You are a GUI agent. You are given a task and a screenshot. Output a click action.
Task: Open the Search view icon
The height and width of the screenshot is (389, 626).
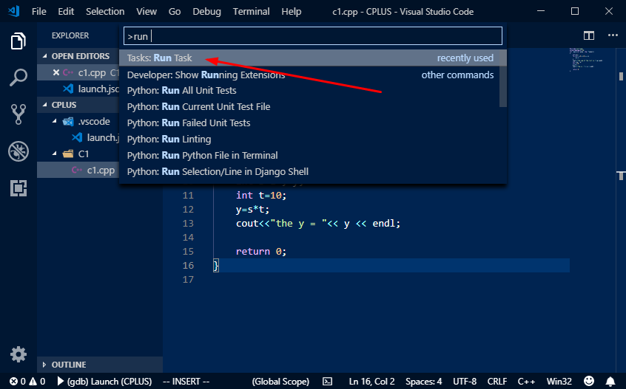click(18, 78)
